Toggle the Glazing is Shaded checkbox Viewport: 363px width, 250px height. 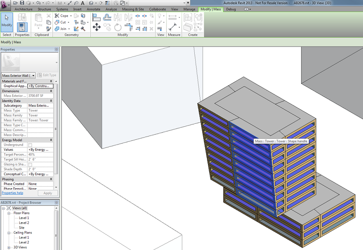[x=30, y=164]
